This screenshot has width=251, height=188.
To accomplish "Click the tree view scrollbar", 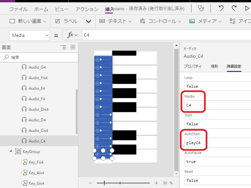I will click(77, 112).
